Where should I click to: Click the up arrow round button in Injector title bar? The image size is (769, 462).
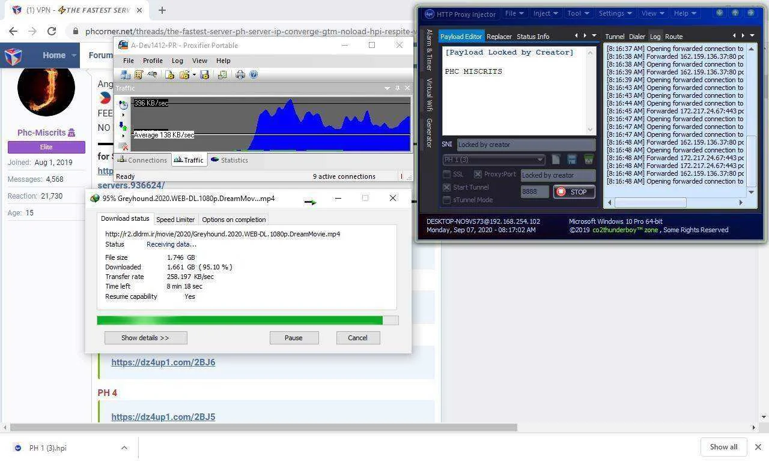735,13
